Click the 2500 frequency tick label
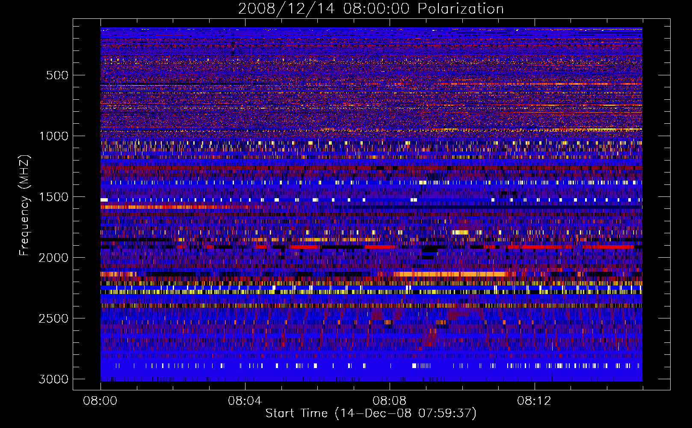 tap(54, 318)
